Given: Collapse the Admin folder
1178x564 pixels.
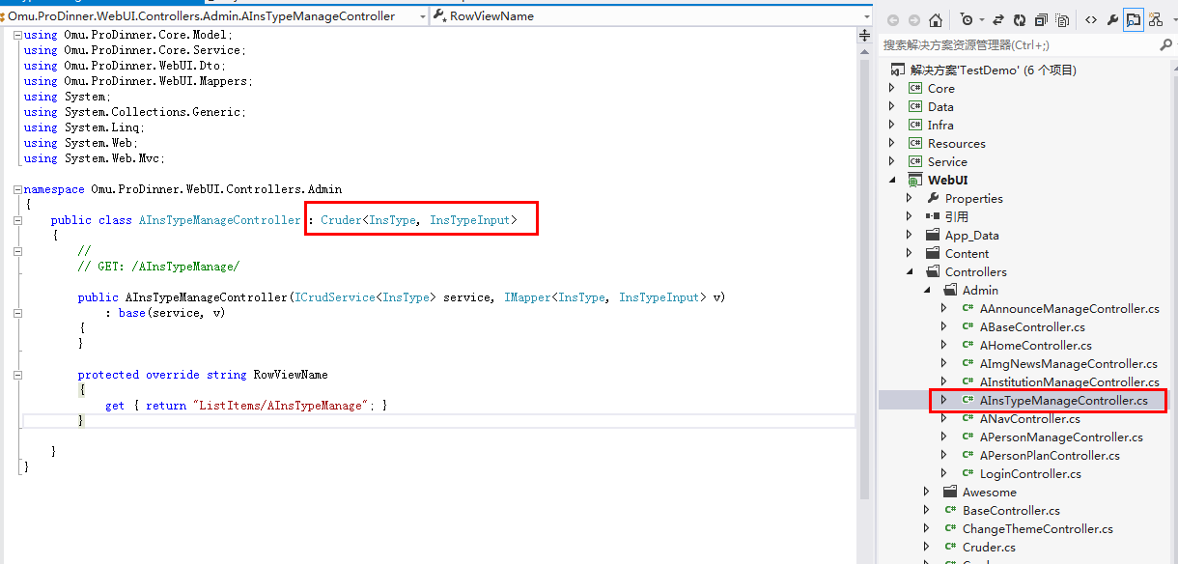Looking at the screenshot, I should (927, 290).
